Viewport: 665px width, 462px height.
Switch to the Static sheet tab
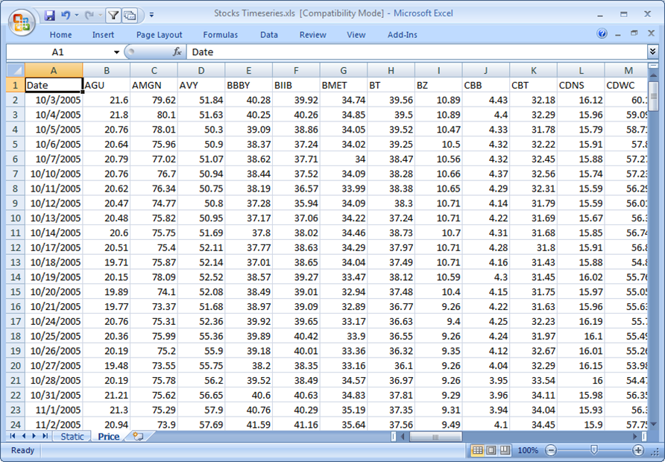point(72,436)
